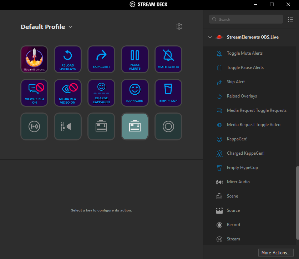Image resolution: width=299 pixels, height=259 pixels.
Task: Choose Skip Alert action in list
Action: coord(250,82)
